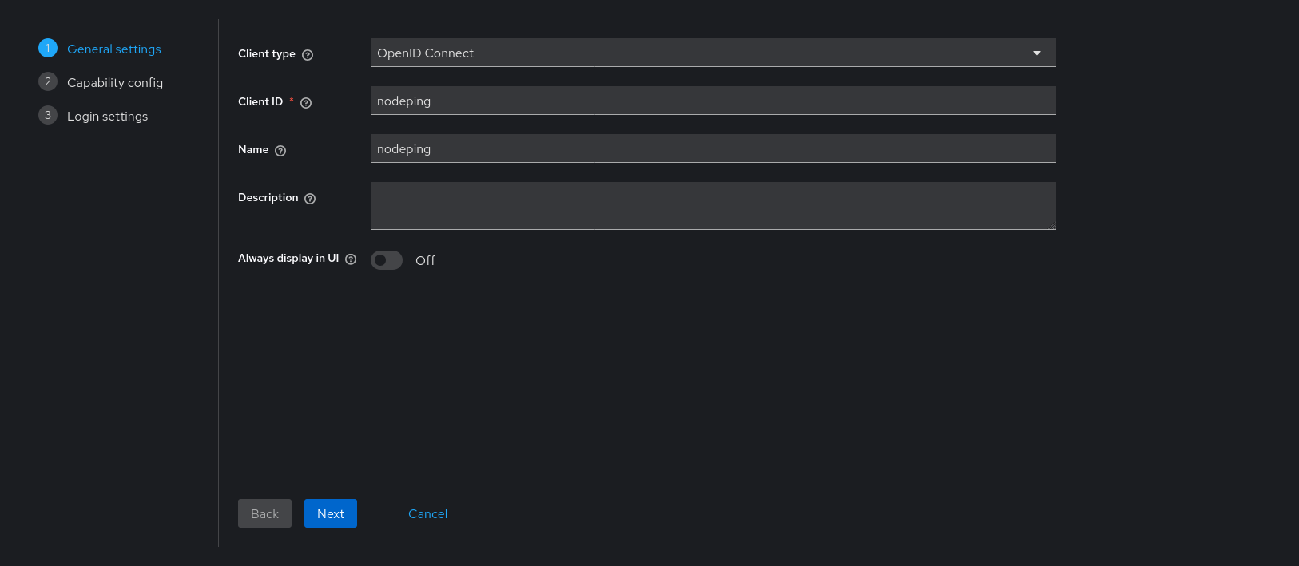
Task: Click inside the Description text area
Action: coord(713,206)
